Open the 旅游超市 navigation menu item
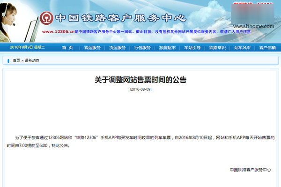 pyautogui.click(x=167, y=48)
